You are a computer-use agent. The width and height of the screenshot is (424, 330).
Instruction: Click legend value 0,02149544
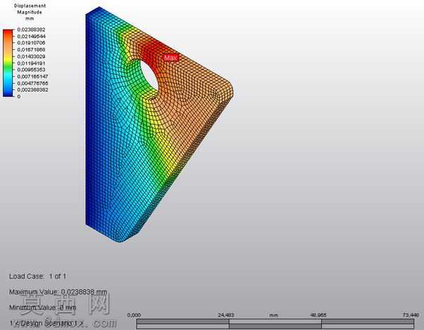pos(31,36)
